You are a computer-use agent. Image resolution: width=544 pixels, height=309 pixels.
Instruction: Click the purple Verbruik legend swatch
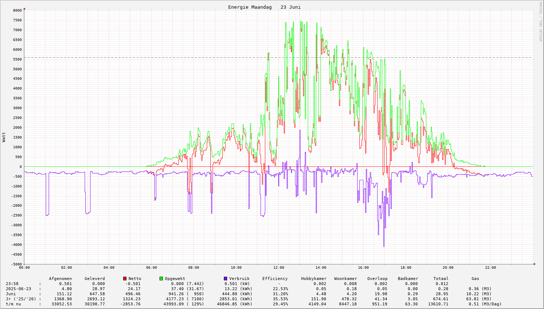225,279
